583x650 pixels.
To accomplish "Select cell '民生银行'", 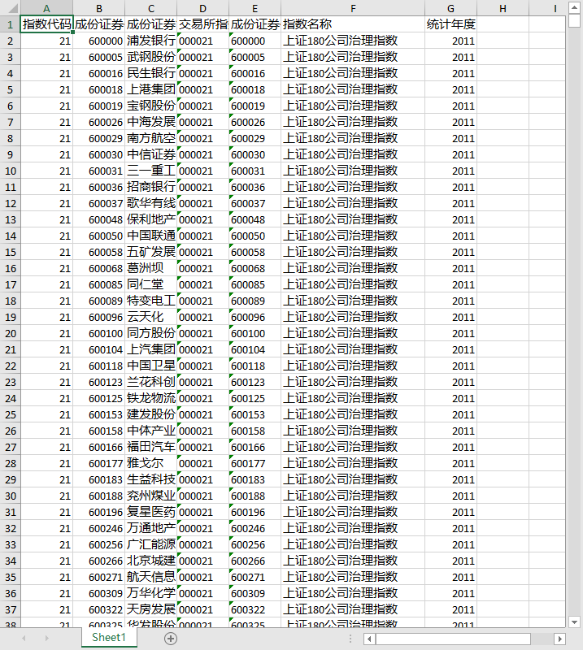I will coord(151,73).
